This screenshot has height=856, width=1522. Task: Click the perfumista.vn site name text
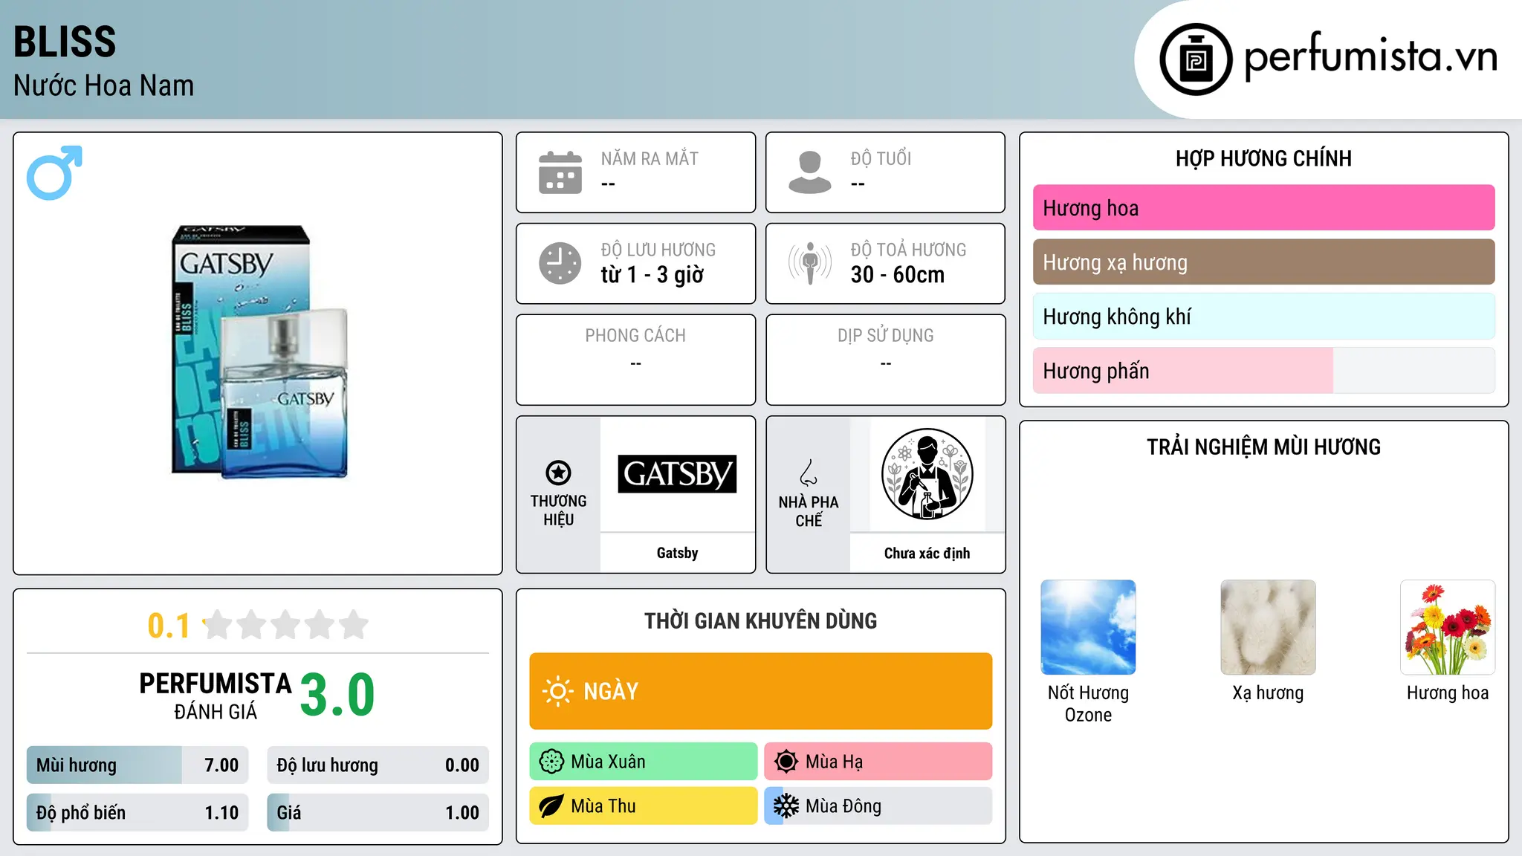1370,58
